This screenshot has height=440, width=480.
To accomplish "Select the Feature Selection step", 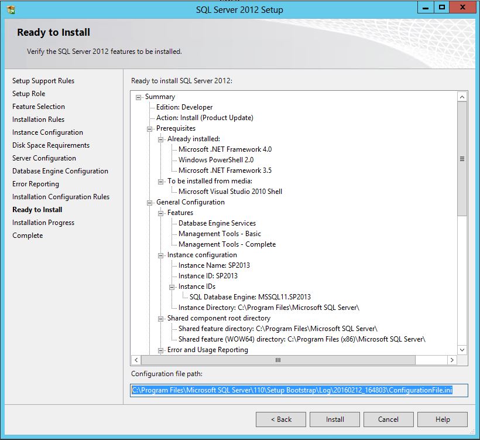I will [x=39, y=107].
